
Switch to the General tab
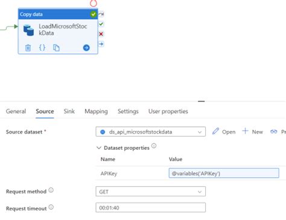[16, 111]
